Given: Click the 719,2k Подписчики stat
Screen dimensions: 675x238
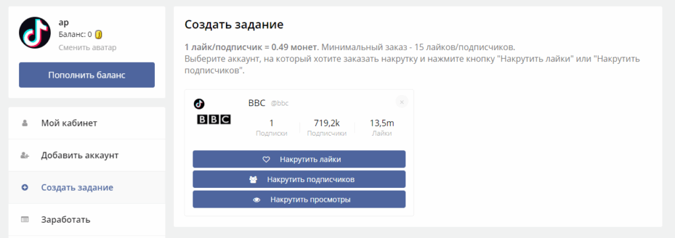Looking at the screenshot, I should (327, 128).
